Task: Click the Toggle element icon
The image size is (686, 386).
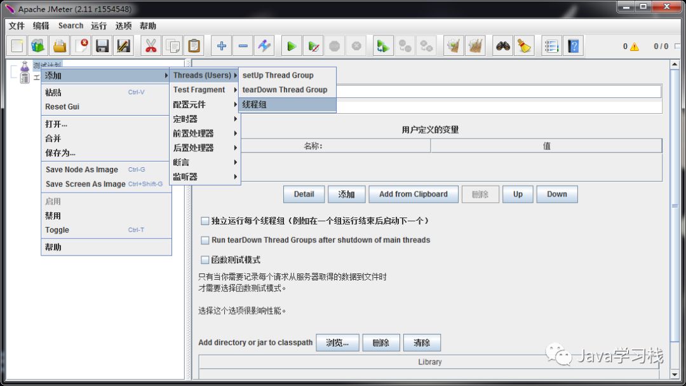Action: click(x=264, y=46)
